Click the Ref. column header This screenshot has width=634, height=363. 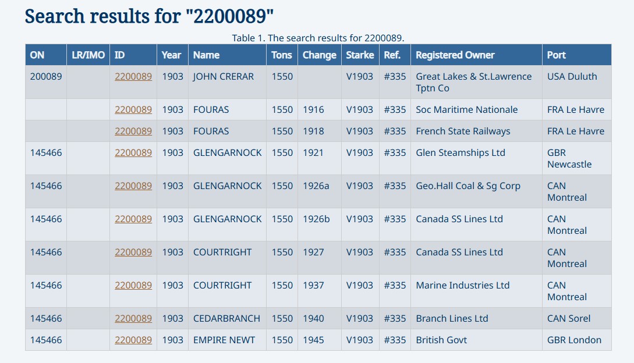395,55
